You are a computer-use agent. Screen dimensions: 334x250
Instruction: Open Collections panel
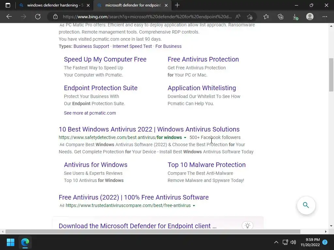pos(281,17)
